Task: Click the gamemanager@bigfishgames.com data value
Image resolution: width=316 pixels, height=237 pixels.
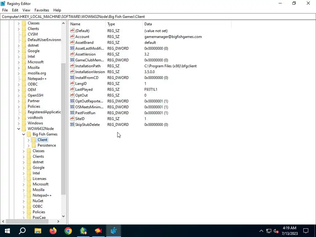Action: (173, 36)
